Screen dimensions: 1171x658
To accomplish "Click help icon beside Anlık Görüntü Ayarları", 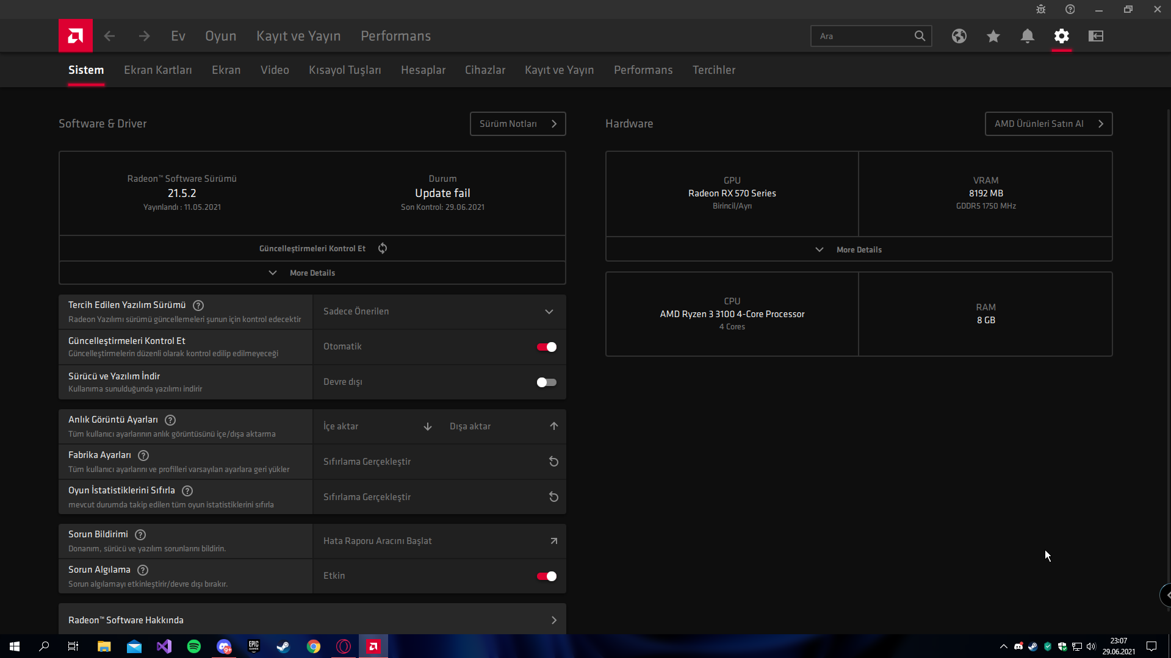I will (170, 420).
